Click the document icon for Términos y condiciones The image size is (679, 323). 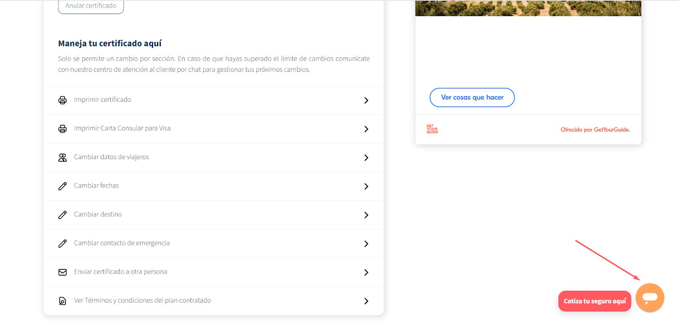click(x=62, y=301)
